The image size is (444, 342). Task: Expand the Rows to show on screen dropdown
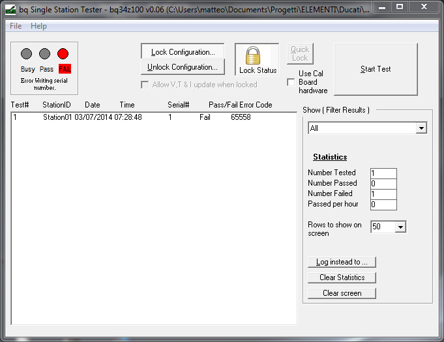click(x=400, y=227)
